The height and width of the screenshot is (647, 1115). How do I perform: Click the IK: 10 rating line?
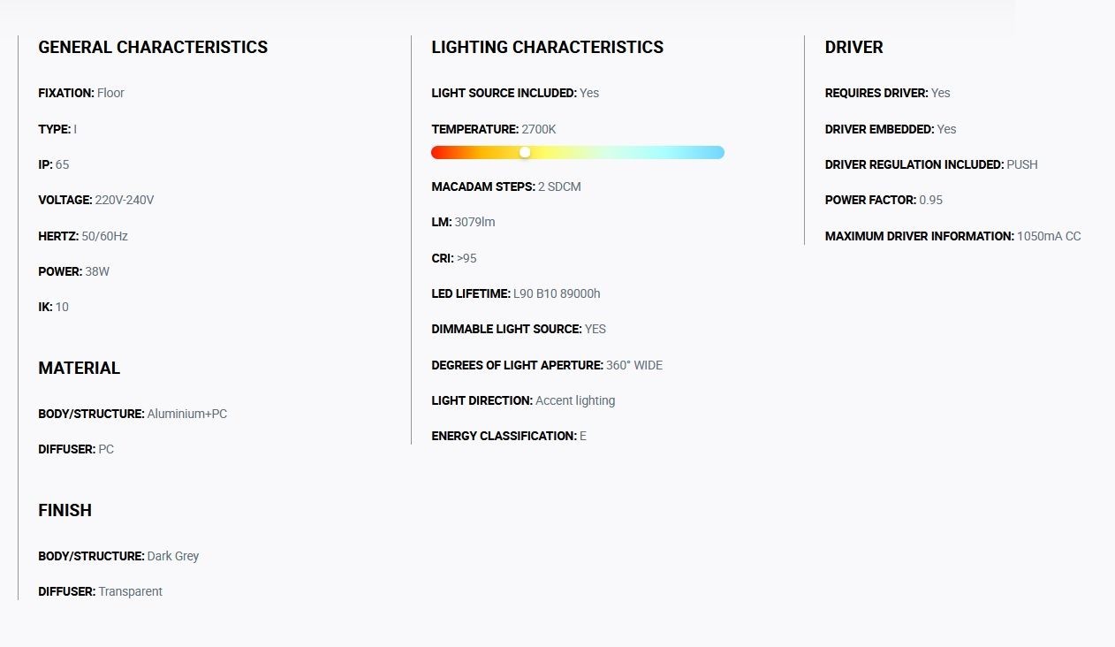(53, 307)
